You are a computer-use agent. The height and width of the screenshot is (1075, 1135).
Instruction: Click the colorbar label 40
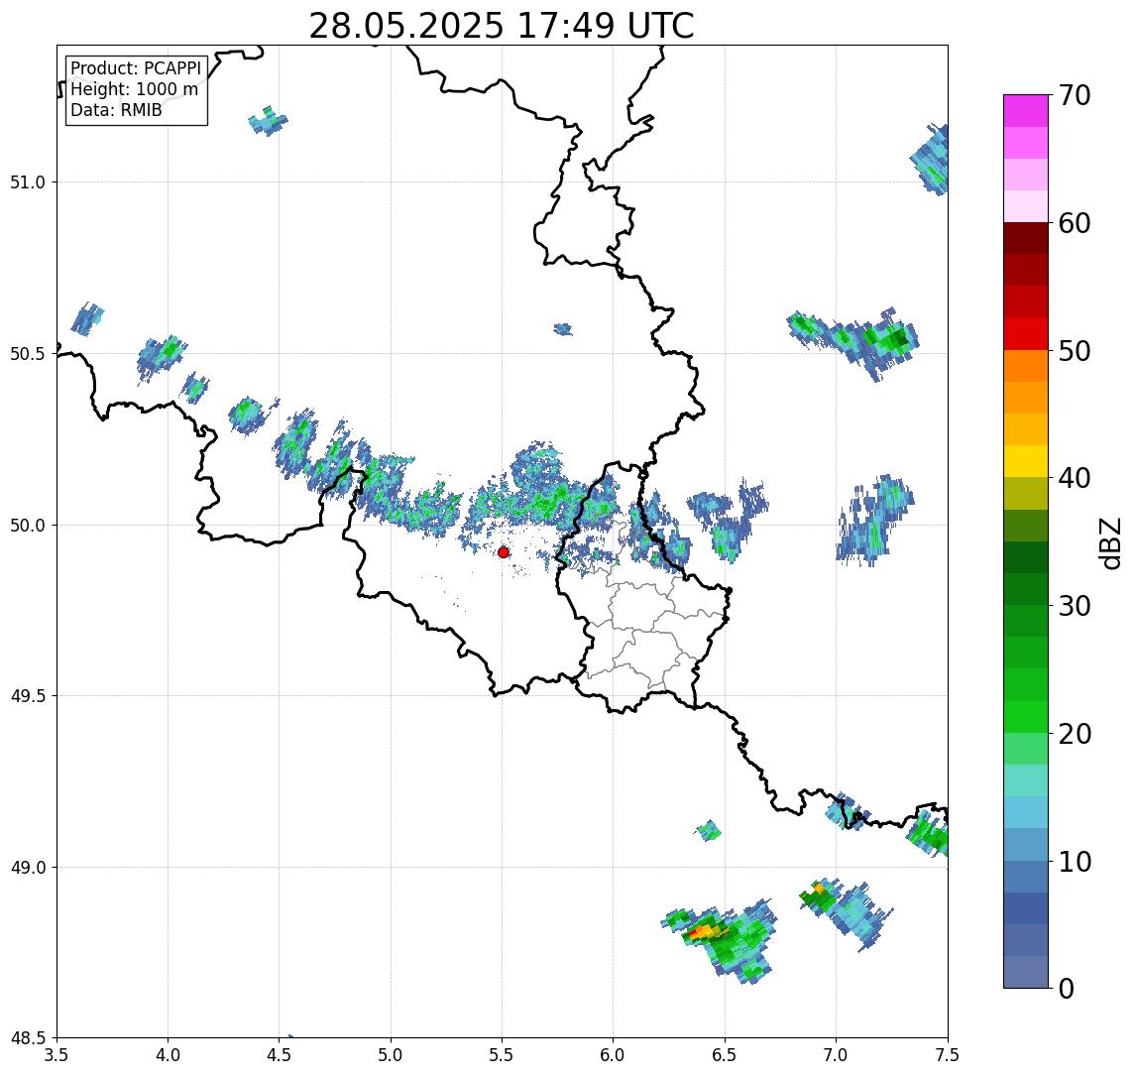pos(1075,478)
